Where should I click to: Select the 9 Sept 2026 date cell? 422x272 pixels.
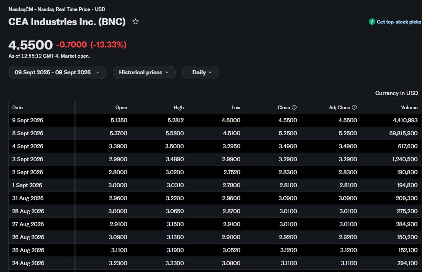pos(28,121)
